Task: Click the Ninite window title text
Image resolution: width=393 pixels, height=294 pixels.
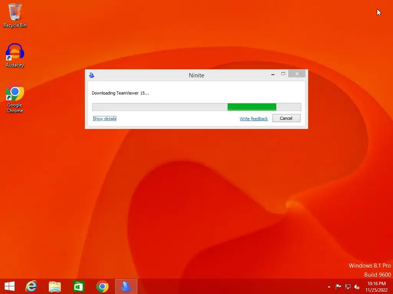Action: point(196,75)
